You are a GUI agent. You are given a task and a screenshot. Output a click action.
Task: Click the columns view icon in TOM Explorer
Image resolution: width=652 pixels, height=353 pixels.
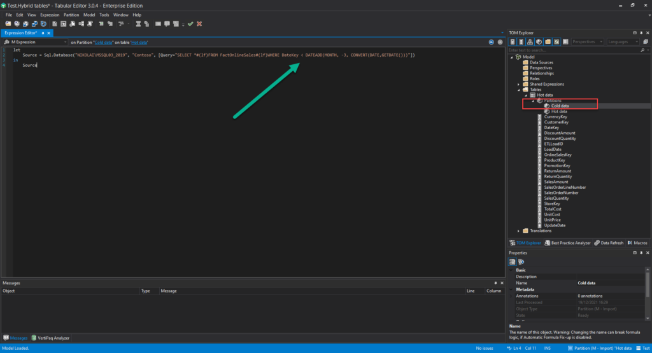point(565,41)
